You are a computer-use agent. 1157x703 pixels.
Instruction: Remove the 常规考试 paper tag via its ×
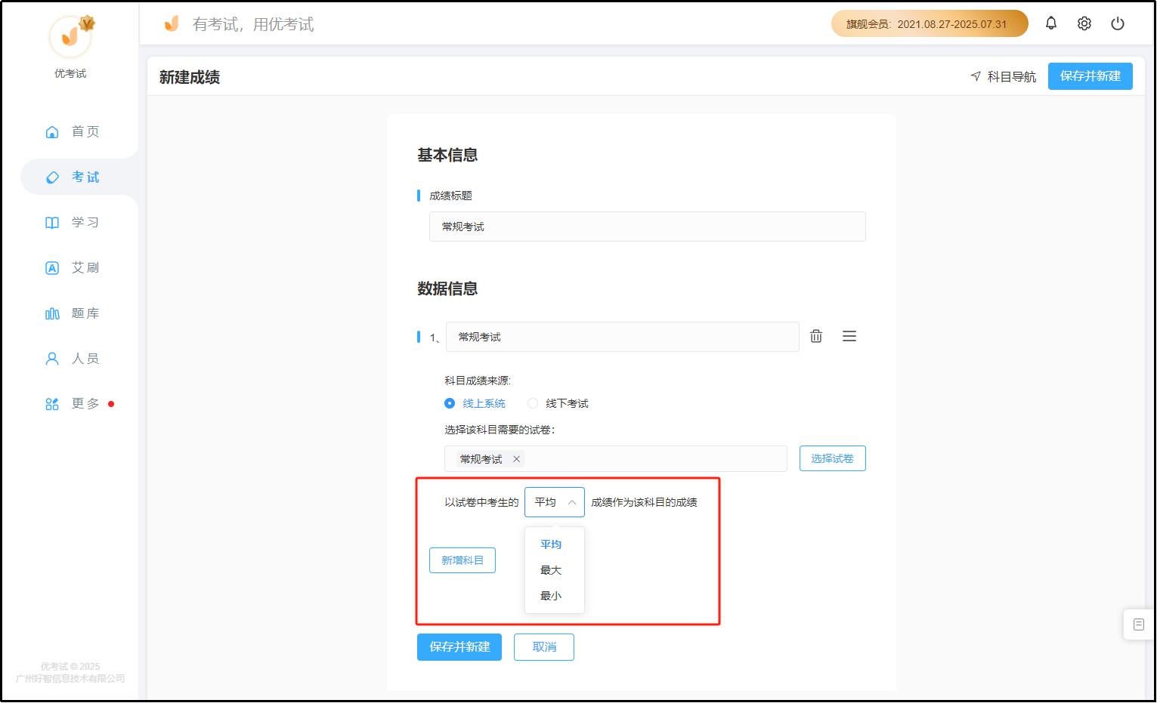coord(516,458)
